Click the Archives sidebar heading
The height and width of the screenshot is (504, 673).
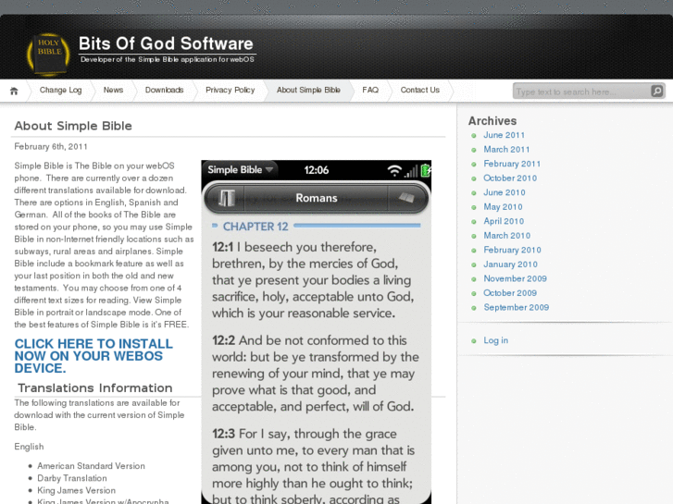(492, 121)
